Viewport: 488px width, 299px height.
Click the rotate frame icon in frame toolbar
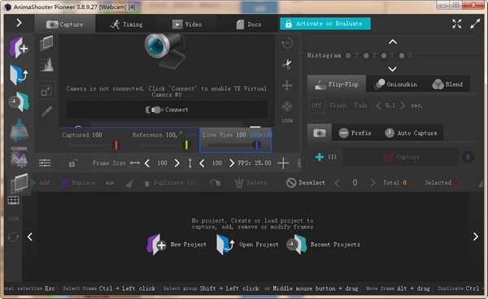pos(215,183)
